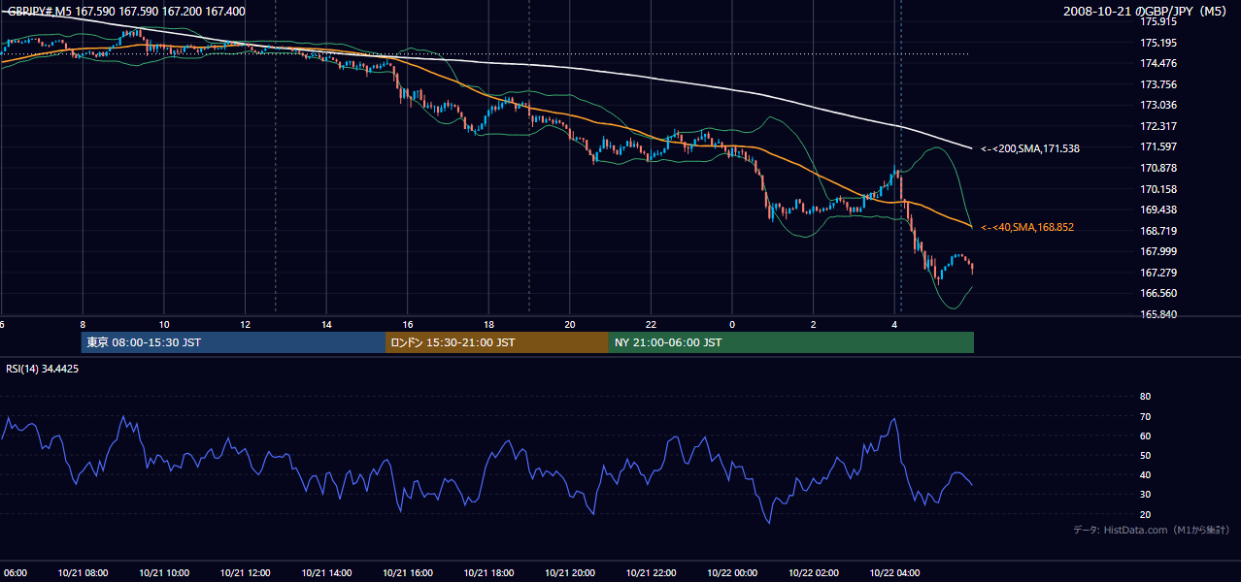This screenshot has height=582, width=1241.
Task: Click the 10/21 14:00 bottom time label
Action: tap(326, 572)
